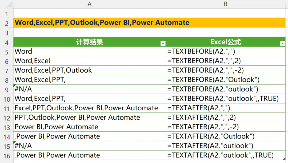Image resolution: width=288 pixels, height=163 pixels.
Task: Select row 7 header
Action: [7, 71]
